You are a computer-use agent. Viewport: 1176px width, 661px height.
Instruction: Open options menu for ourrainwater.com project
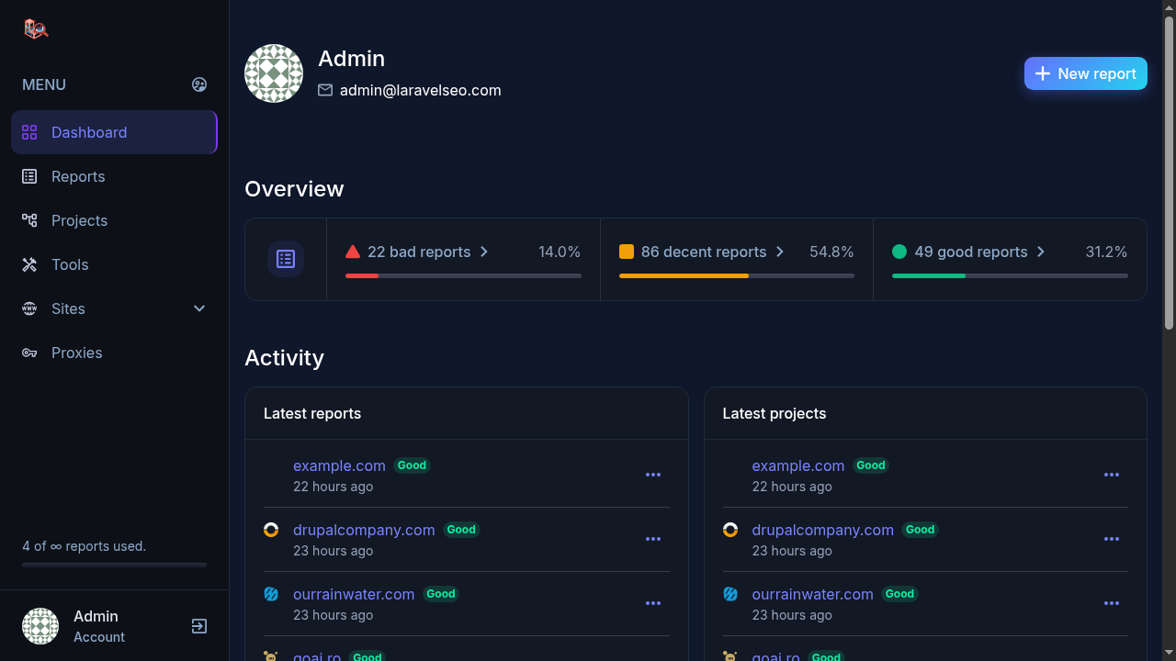pyautogui.click(x=1112, y=603)
